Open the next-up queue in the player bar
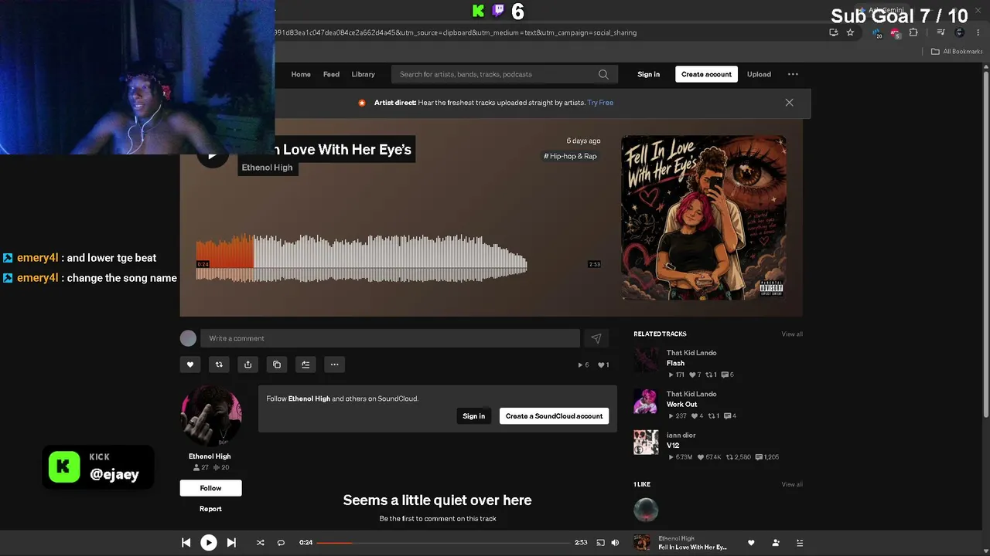 pyautogui.click(x=800, y=543)
